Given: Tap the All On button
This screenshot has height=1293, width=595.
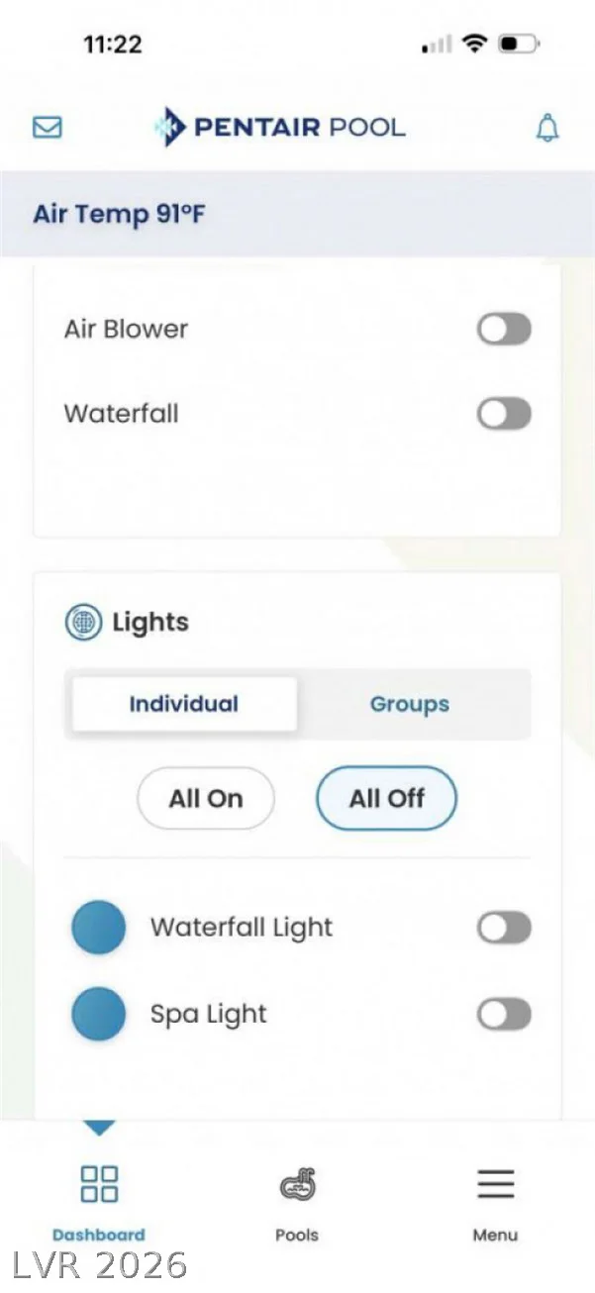Looking at the screenshot, I should (206, 798).
